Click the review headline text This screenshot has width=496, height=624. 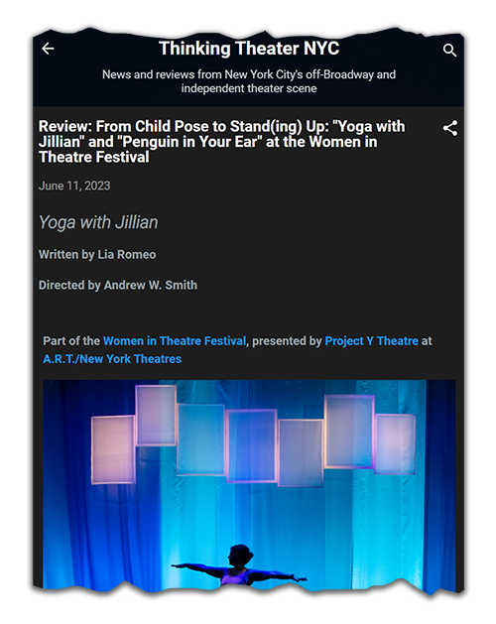point(222,142)
